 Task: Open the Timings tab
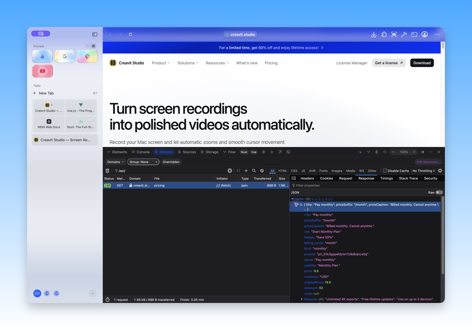click(386, 178)
